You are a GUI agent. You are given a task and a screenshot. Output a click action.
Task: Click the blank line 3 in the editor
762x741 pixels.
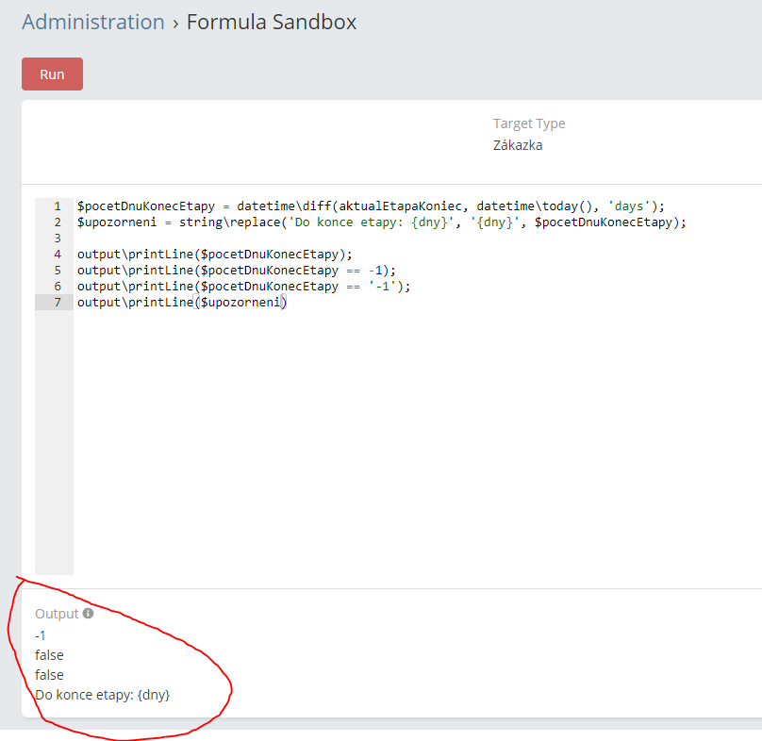point(283,239)
